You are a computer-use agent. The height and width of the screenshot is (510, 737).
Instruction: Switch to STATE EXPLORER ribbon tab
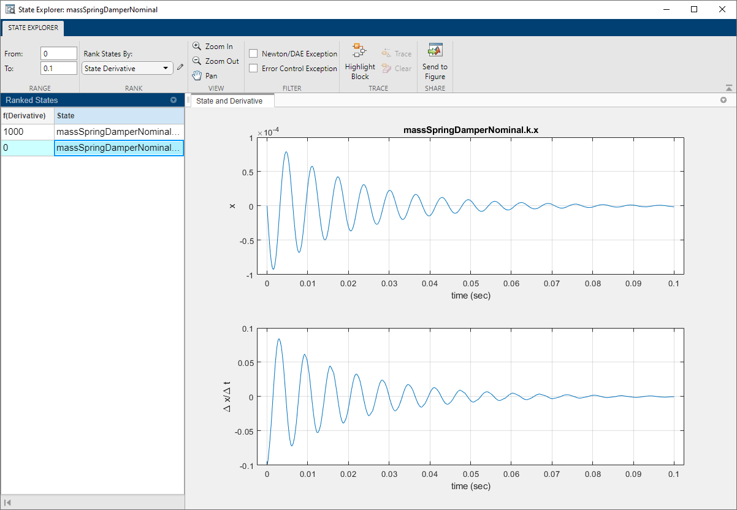pos(33,28)
